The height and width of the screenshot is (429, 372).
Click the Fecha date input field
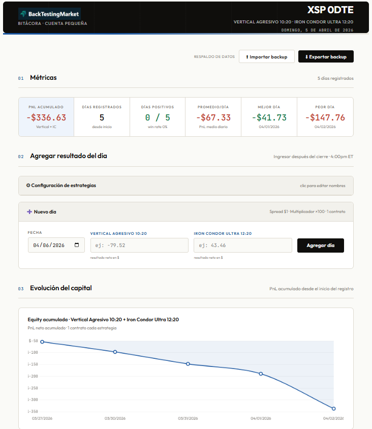pos(51,246)
